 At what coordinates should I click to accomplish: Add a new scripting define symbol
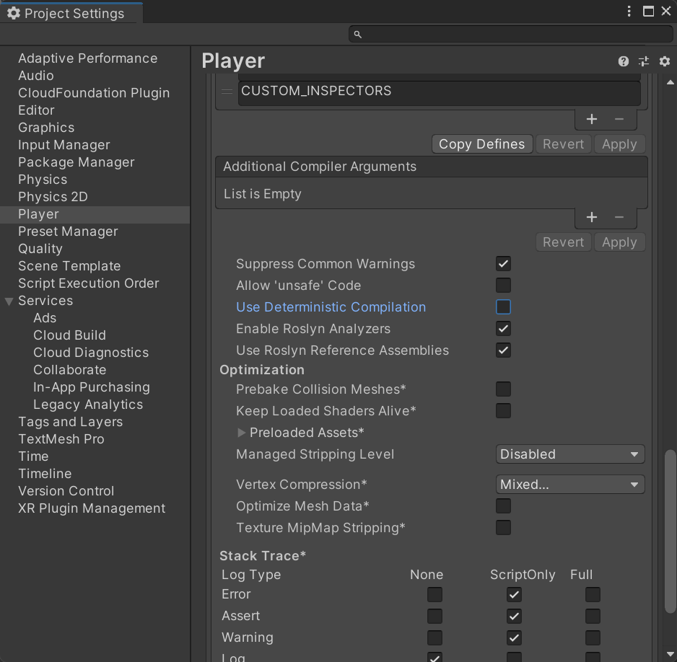coord(591,119)
